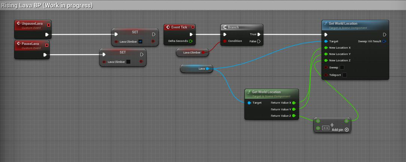The width and height of the screenshot is (406, 162).
Task: Click Lava Climber variable getter output pin
Action: click(203, 52)
